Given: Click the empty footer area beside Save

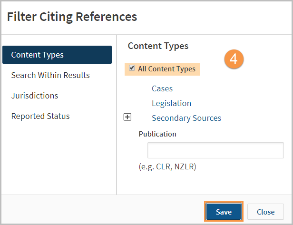Looking at the screenshot, I should (x=103, y=209).
